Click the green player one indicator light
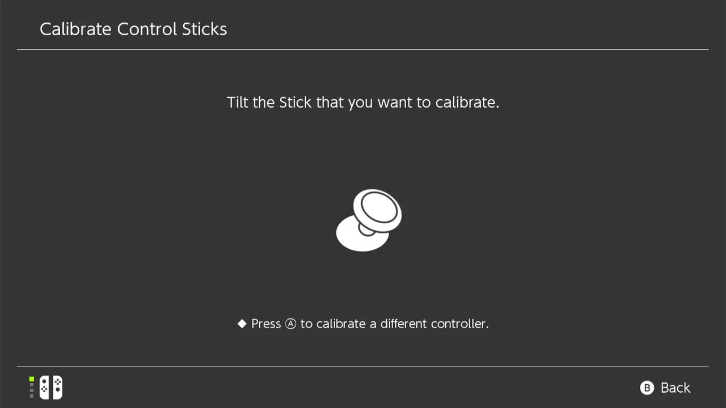Viewport: 726px width, 408px height. pos(32,379)
